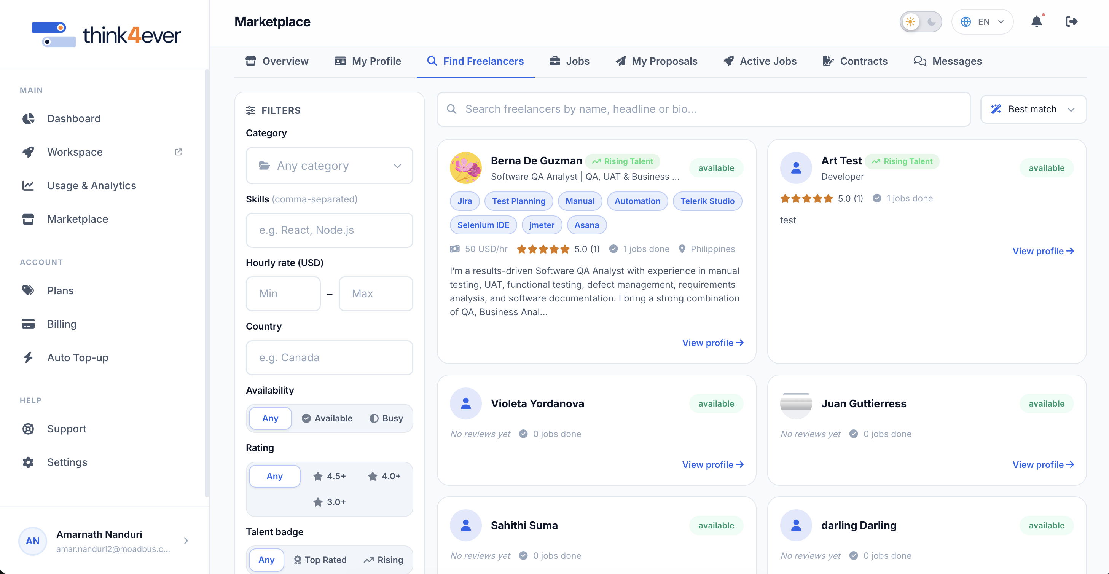Open Workspace external link icon

(178, 152)
